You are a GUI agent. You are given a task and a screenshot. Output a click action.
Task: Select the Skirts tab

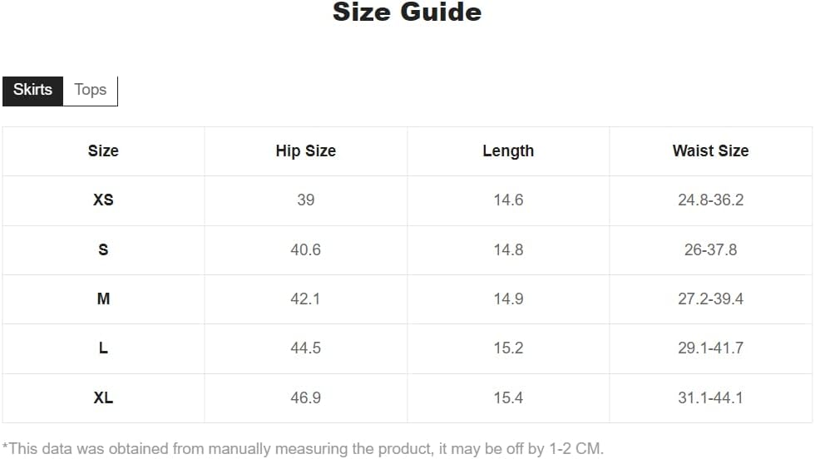click(32, 91)
